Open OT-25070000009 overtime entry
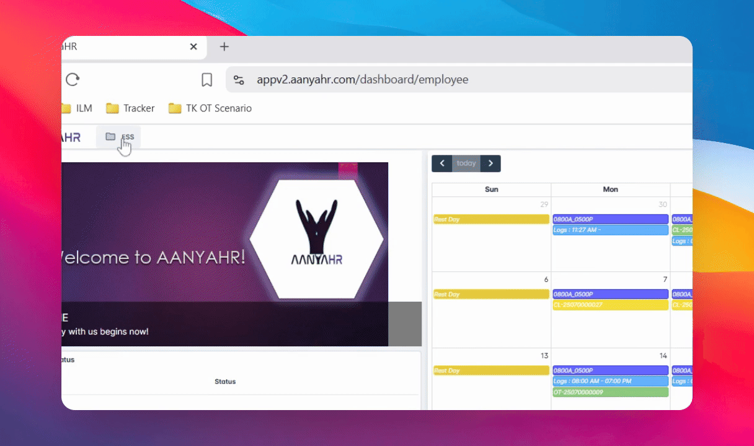 tap(610, 392)
